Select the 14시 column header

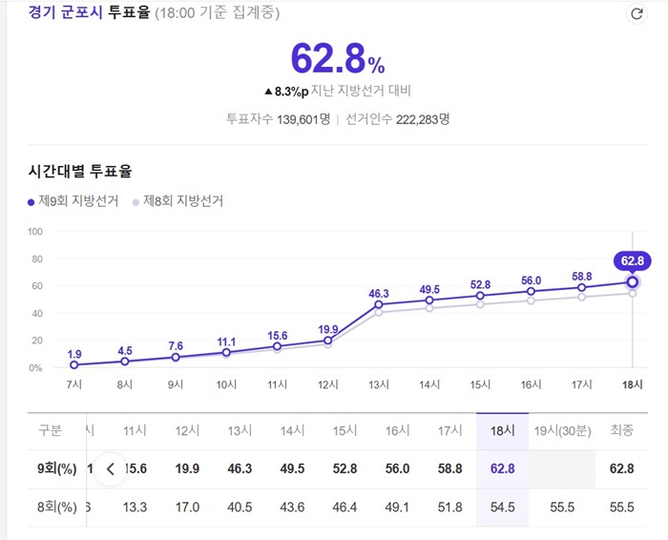(292, 431)
